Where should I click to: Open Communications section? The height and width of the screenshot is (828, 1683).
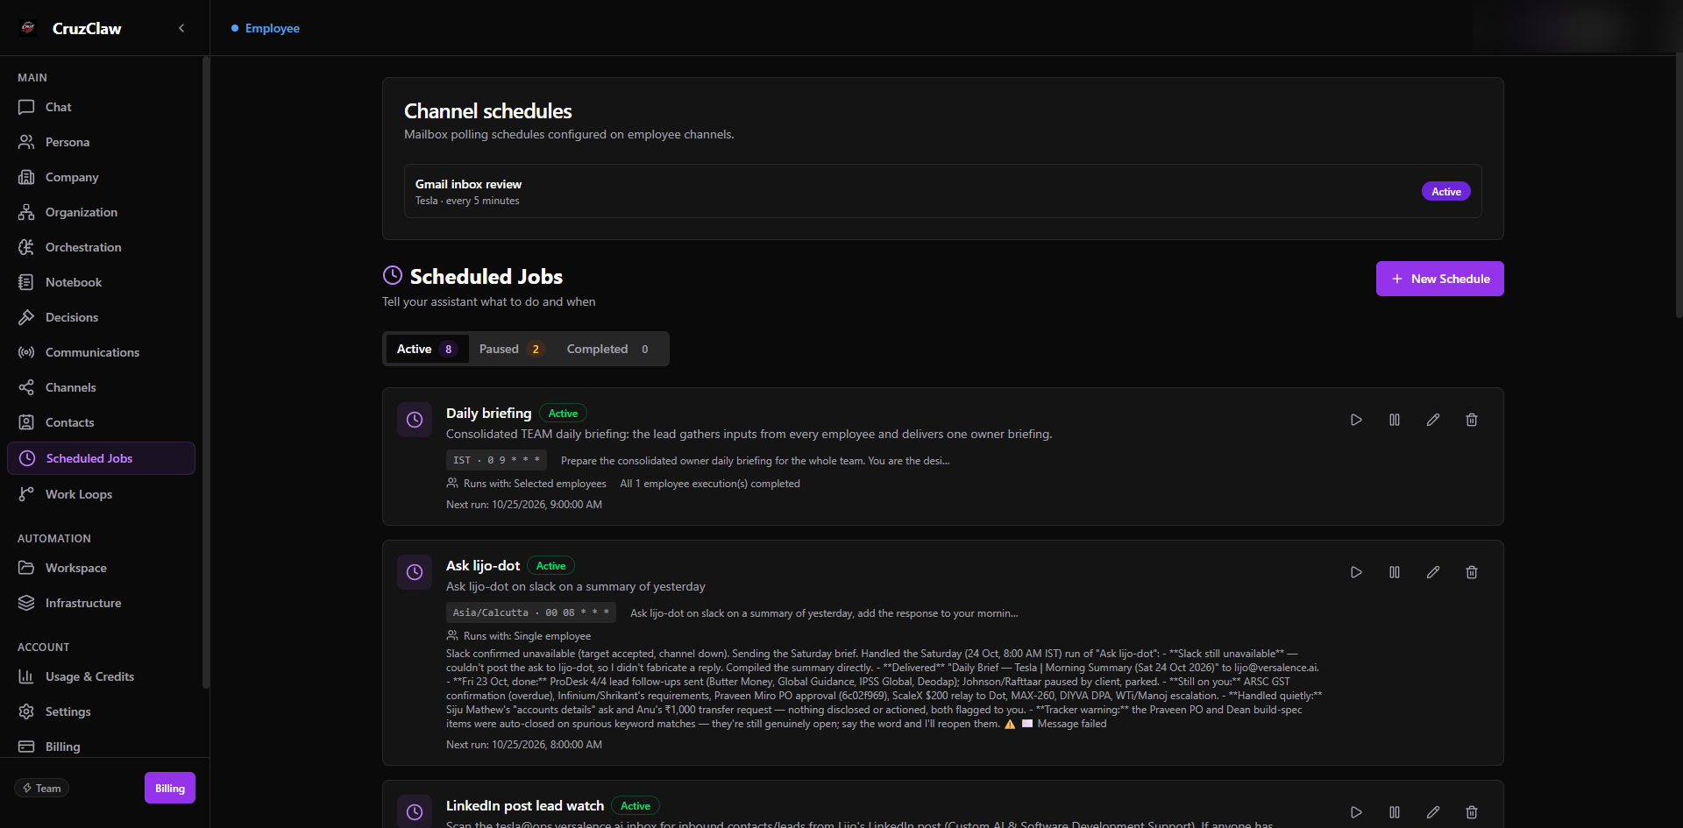(101, 352)
